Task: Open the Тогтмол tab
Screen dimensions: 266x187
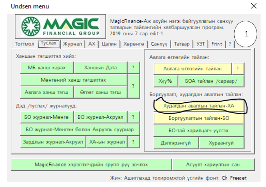Action: pos(25,44)
